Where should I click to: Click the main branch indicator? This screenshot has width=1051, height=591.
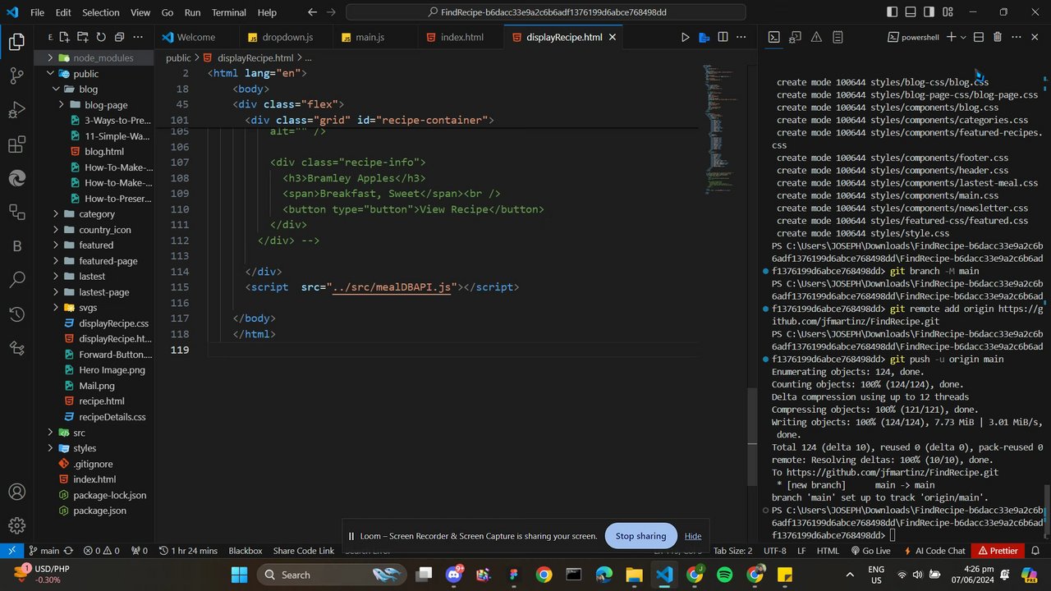tap(44, 551)
